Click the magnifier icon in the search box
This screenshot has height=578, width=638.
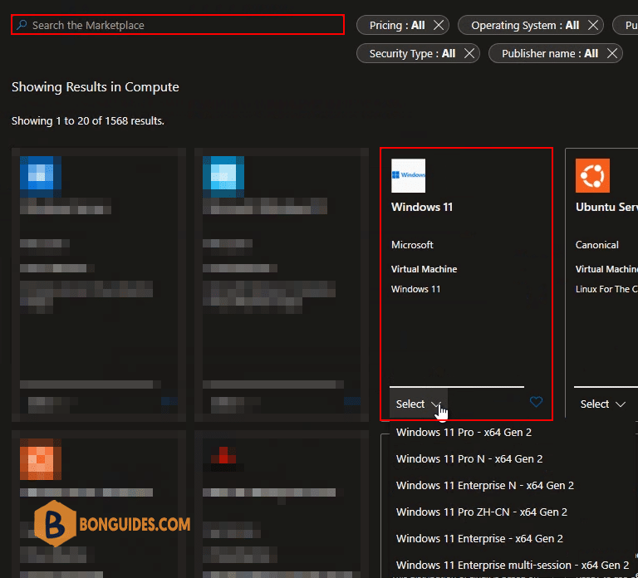22,25
